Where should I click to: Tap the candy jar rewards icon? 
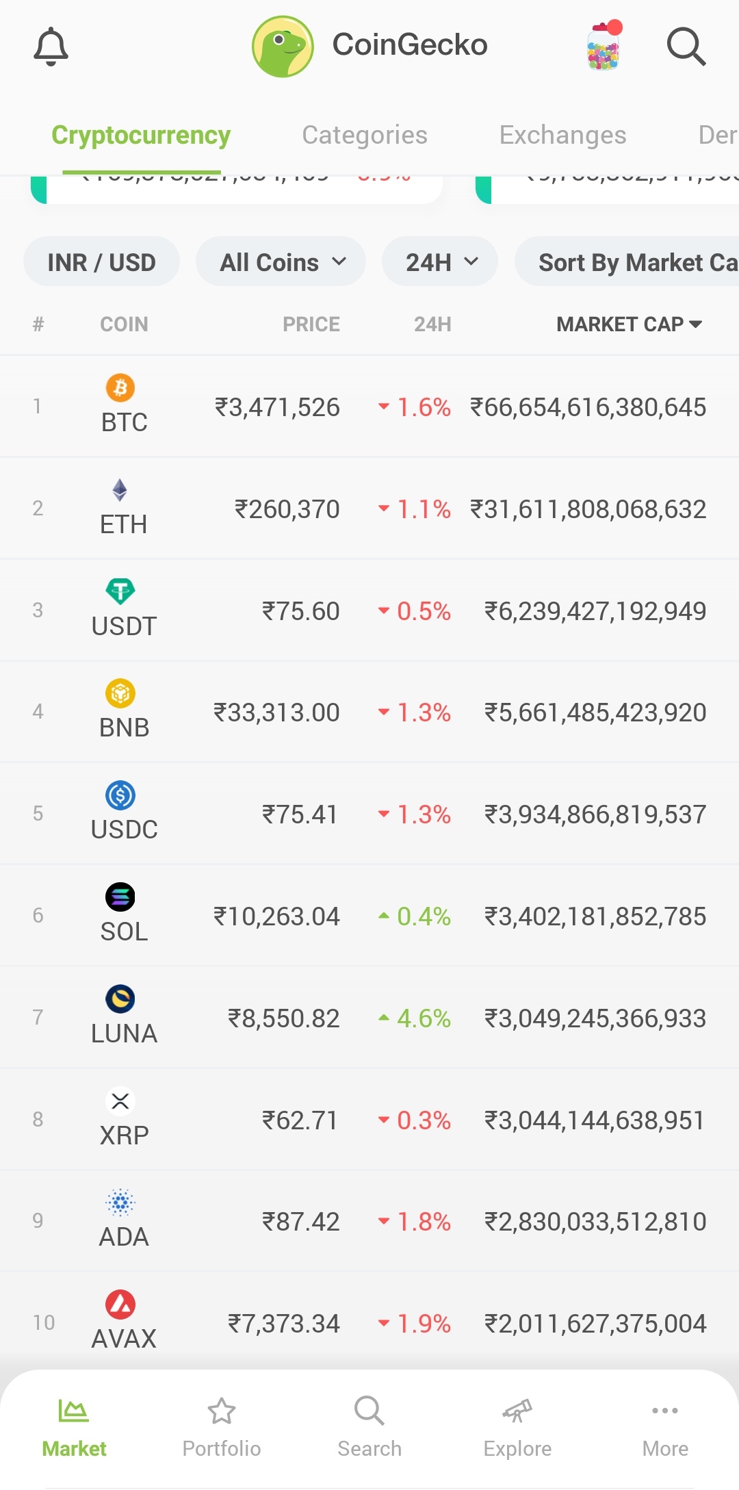604,46
